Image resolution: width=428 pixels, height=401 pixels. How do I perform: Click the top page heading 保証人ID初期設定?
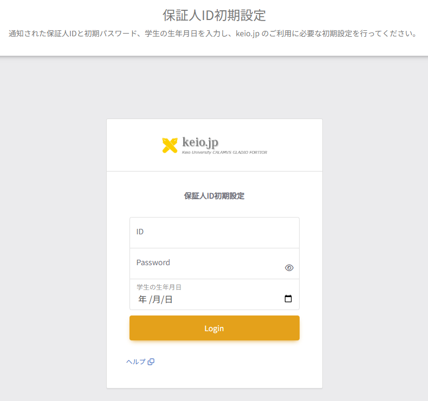coord(214,15)
